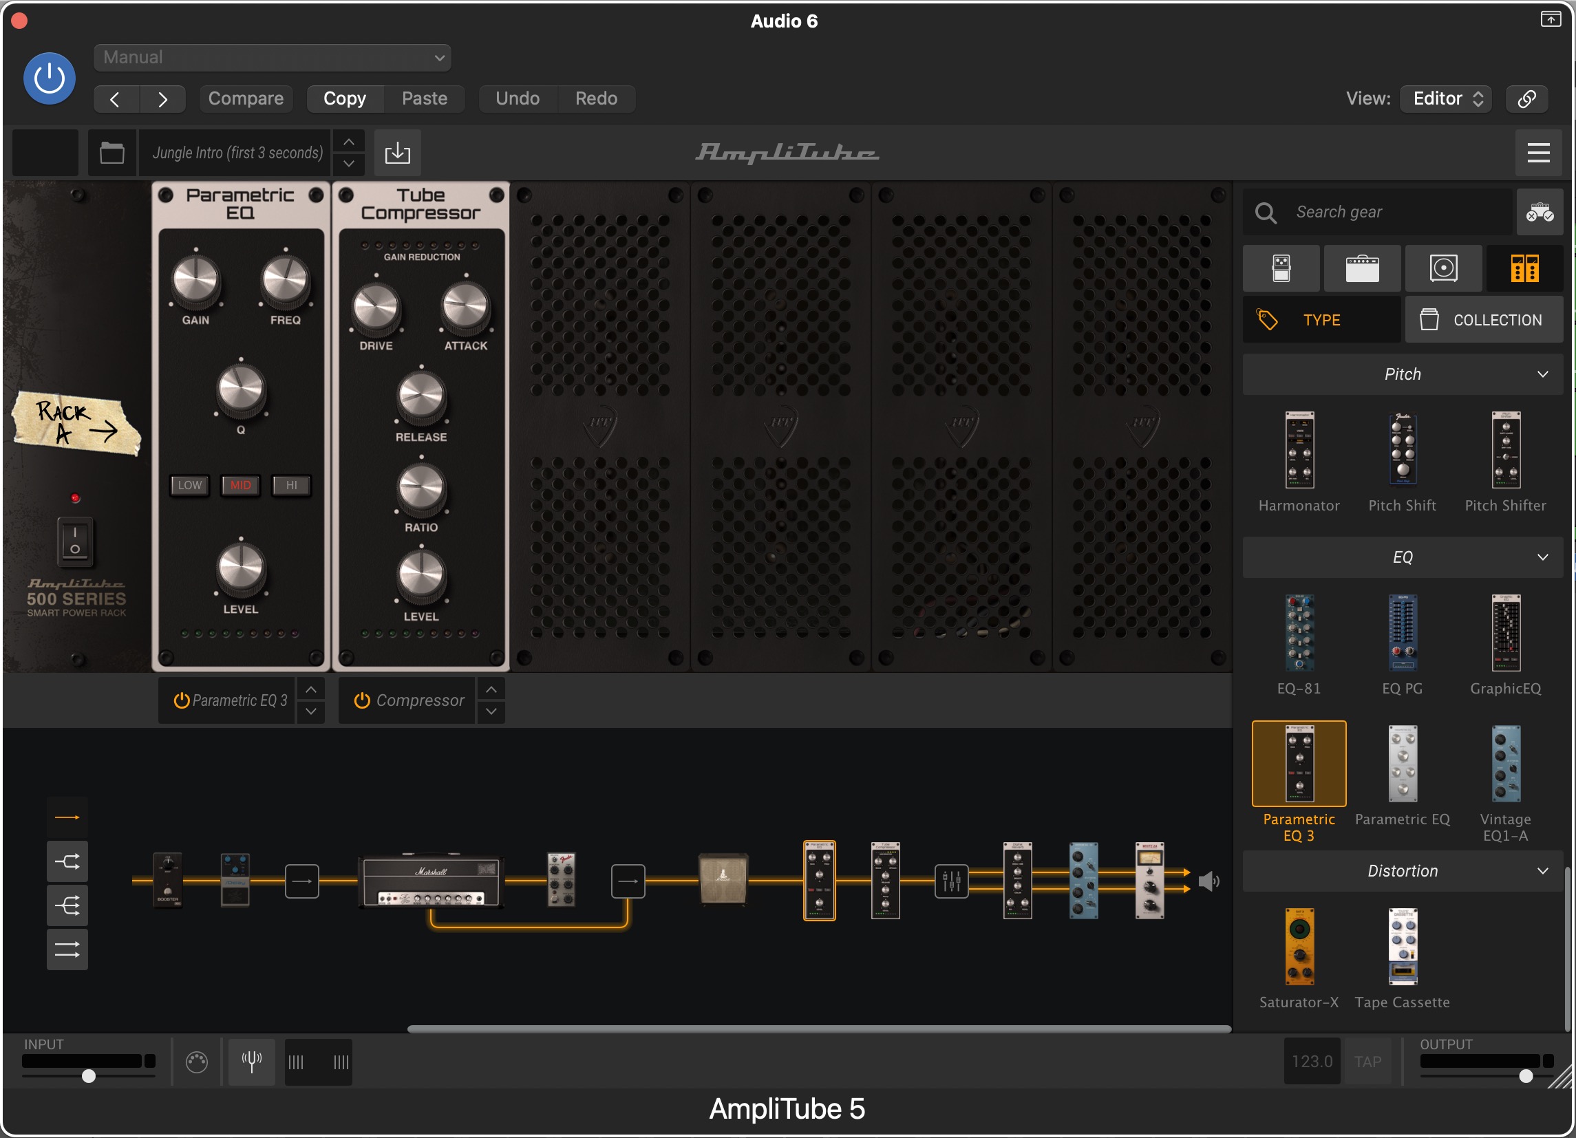Click the mixer faders icon in signal chain
The image size is (1576, 1138).
(951, 881)
